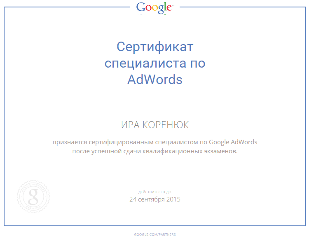Click the Google Partners certified seal

point(33,197)
